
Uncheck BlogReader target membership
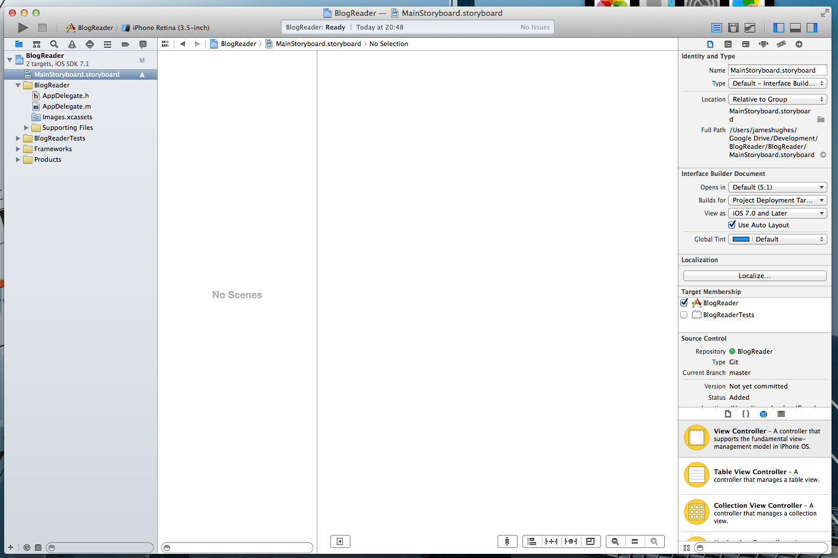coord(684,303)
